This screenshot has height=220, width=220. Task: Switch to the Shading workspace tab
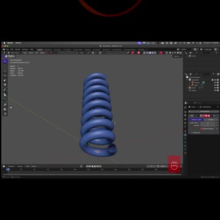pyautogui.click(x=87, y=50)
